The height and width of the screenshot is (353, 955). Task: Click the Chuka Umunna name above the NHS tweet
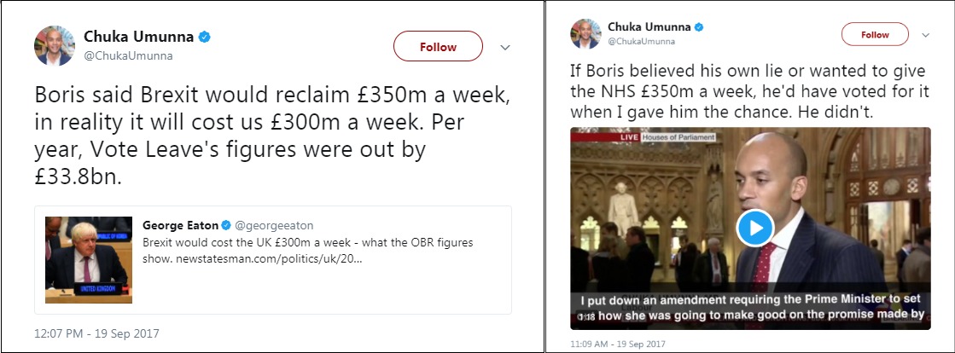648,27
